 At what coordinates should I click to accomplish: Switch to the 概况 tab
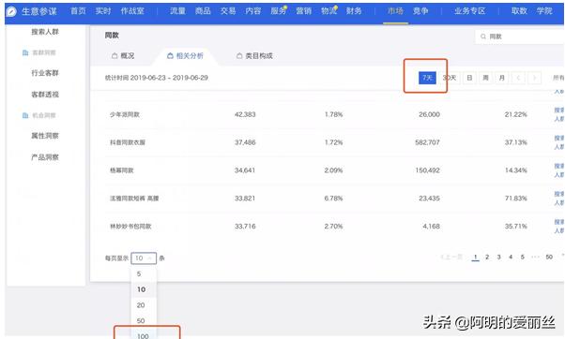[x=123, y=56]
